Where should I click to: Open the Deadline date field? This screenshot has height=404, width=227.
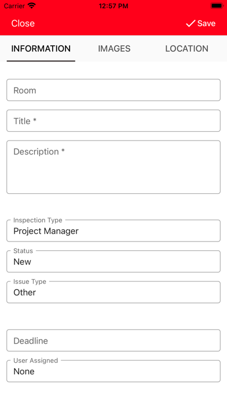pos(113,340)
